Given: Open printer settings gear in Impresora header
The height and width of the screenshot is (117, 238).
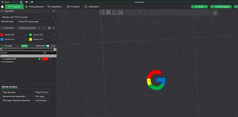Looking at the screenshot, I should point(54,11).
